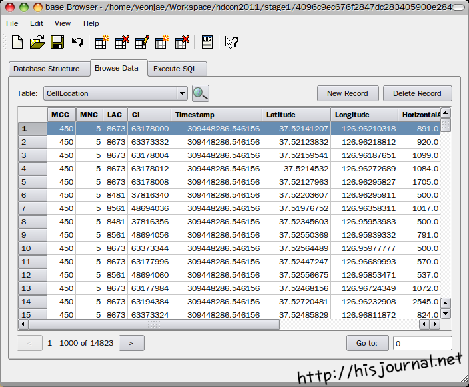The height and width of the screenshot is (387, 469).
Task: Click the LAC column header
Action: coord(115,115)
